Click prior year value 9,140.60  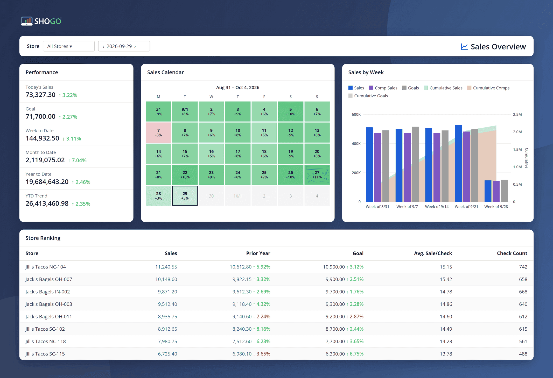(242, 316)
